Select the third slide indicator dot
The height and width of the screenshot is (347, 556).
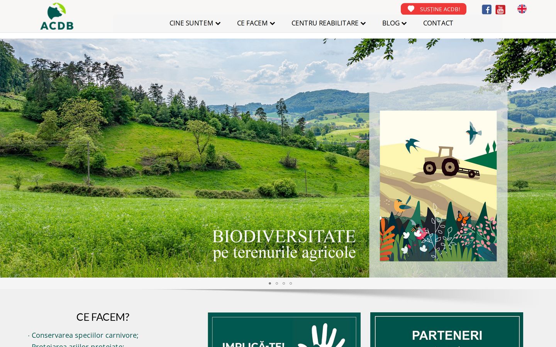pyautogui.click(x=284, y=283)
